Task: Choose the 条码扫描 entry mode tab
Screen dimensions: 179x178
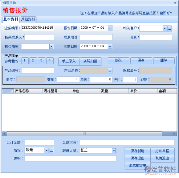Action: tap(90, 61)
